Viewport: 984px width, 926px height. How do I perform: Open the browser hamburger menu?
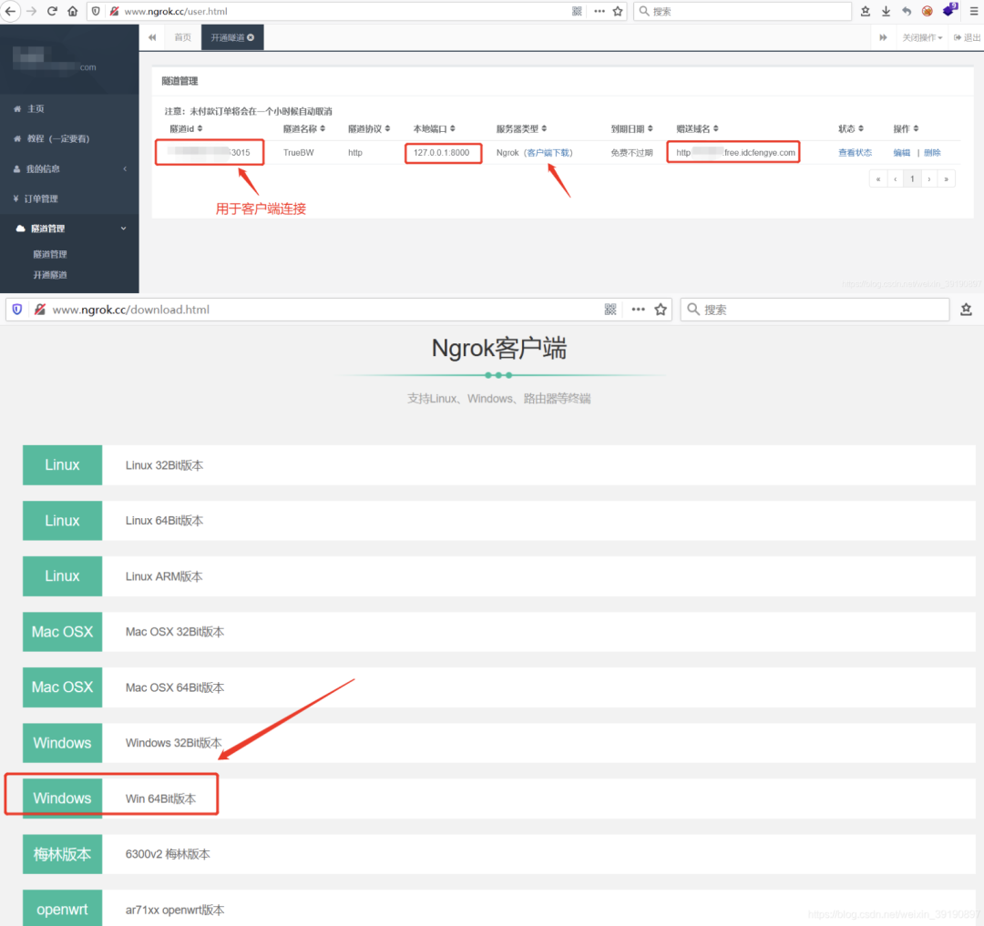click(973, 11)
